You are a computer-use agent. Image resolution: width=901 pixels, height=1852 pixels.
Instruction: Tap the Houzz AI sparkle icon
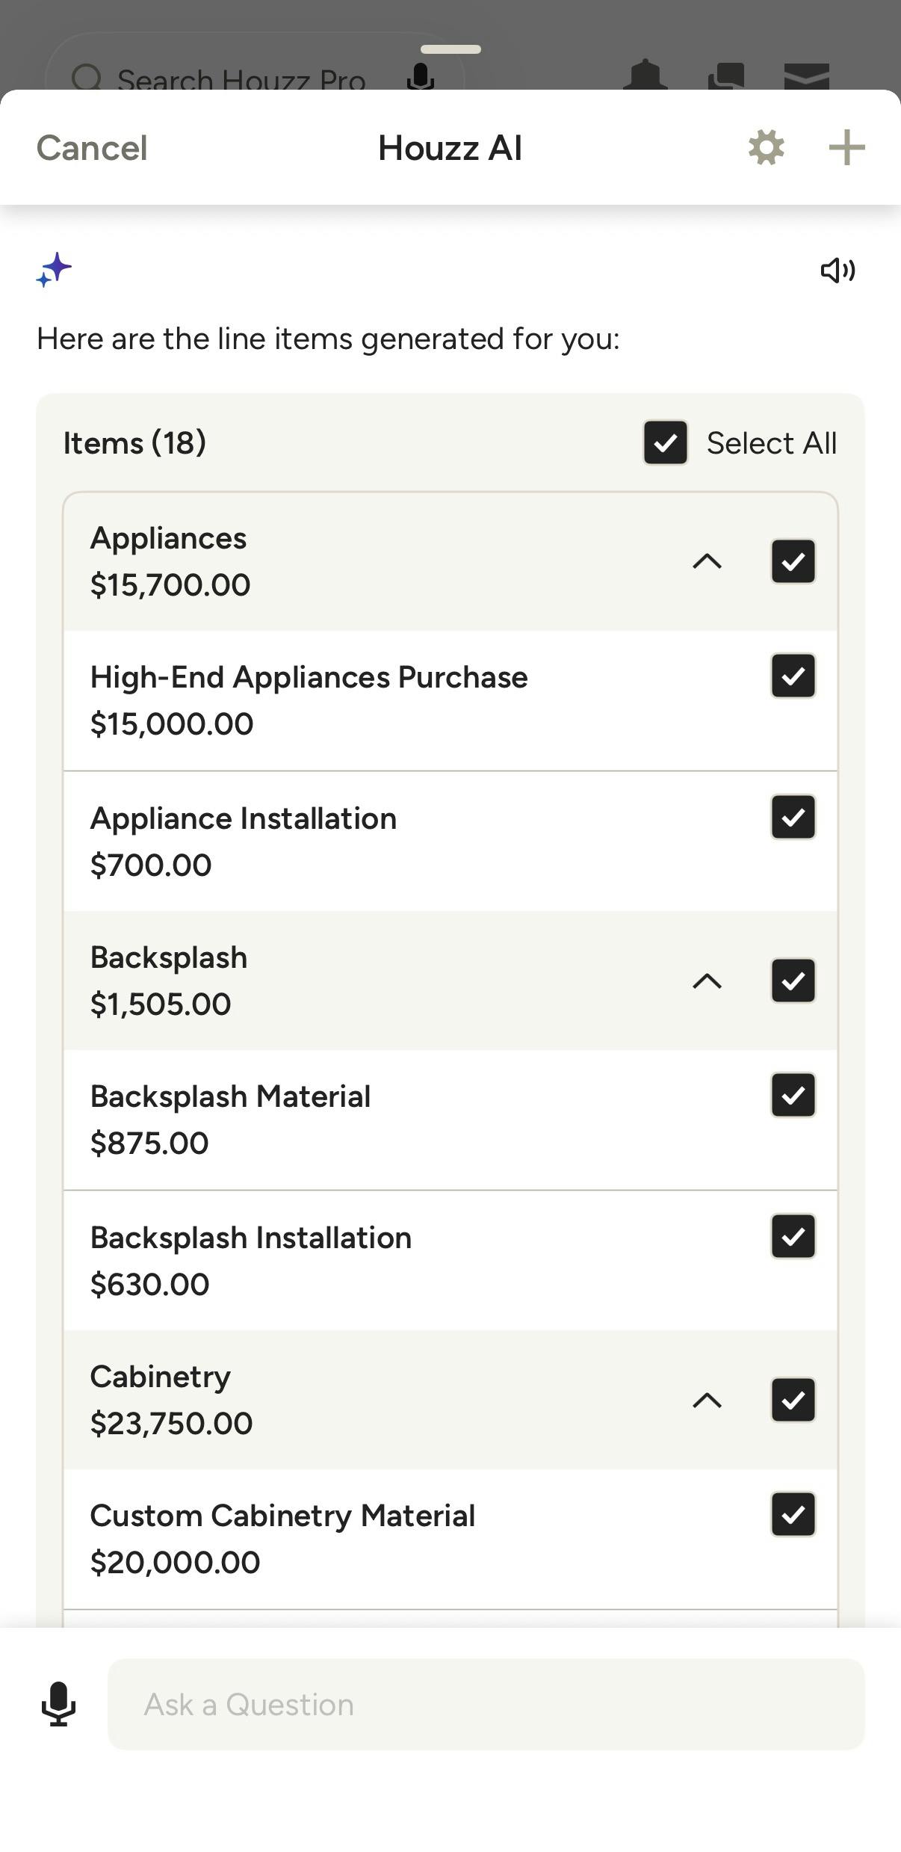coord(54,270)
